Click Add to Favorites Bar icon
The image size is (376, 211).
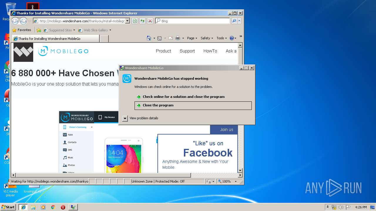point(39,30)
